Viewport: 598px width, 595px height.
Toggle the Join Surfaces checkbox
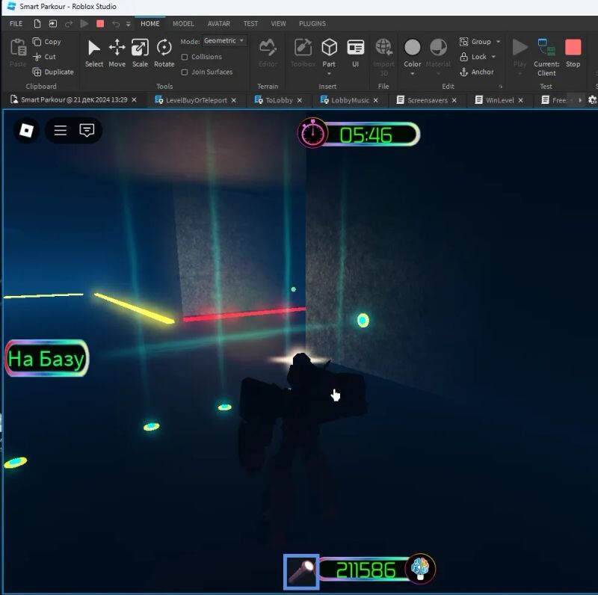click(185, 72)
